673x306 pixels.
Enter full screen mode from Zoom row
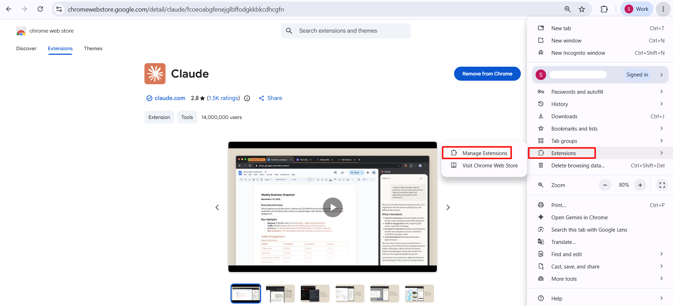coord(662,185)
